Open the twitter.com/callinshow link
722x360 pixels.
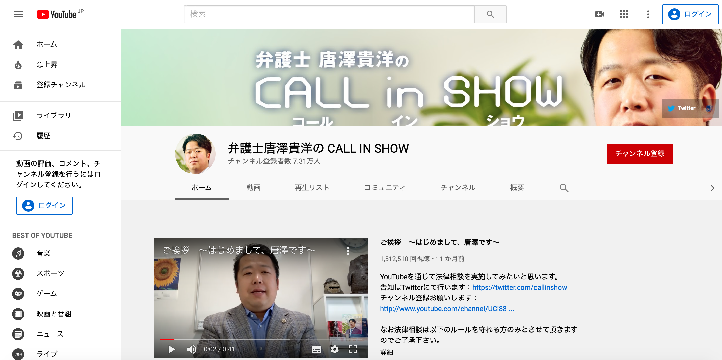pyautogui.click(x=519, y=287)
